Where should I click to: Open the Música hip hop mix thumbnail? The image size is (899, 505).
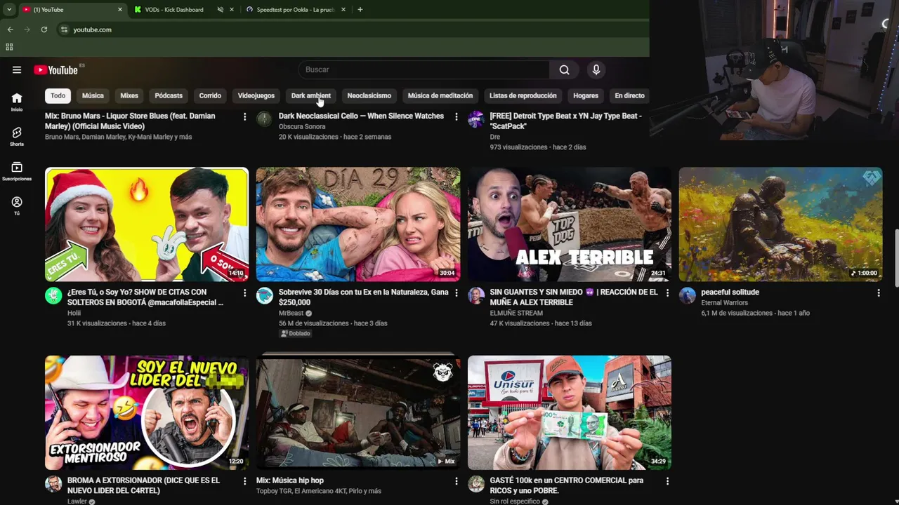click(358, 412)
